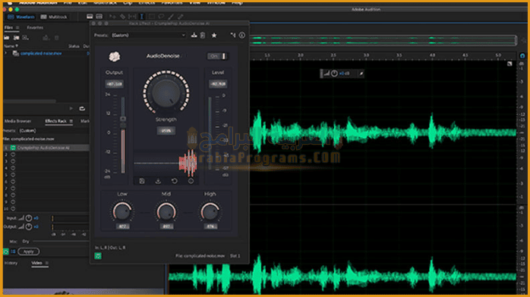Click the Strength percentage value field
Image resolution: width=530 pixels, height=297 pixels.
pos(166,131)
